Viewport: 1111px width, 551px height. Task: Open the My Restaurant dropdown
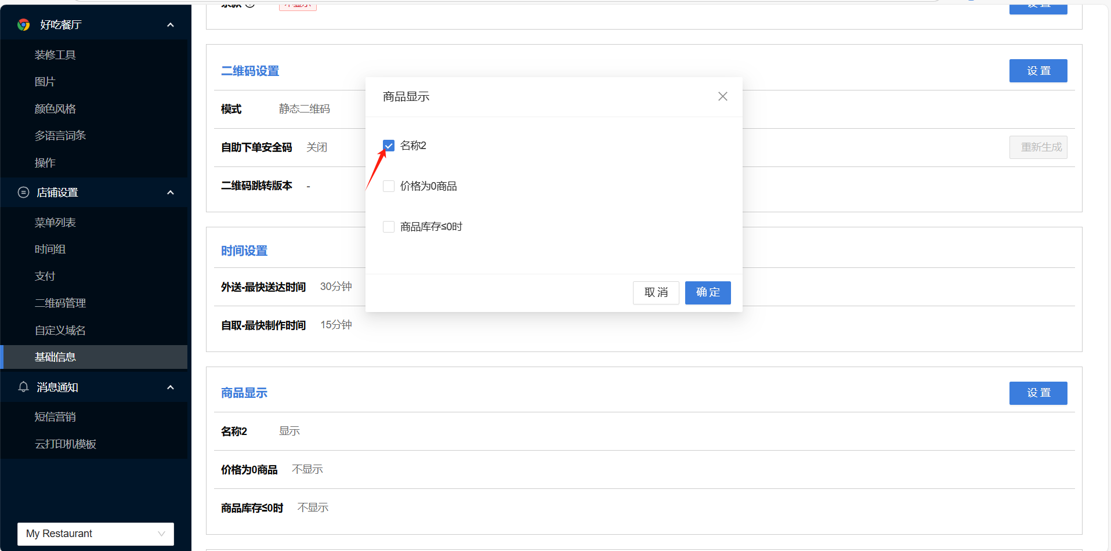(x=96, y=534)
